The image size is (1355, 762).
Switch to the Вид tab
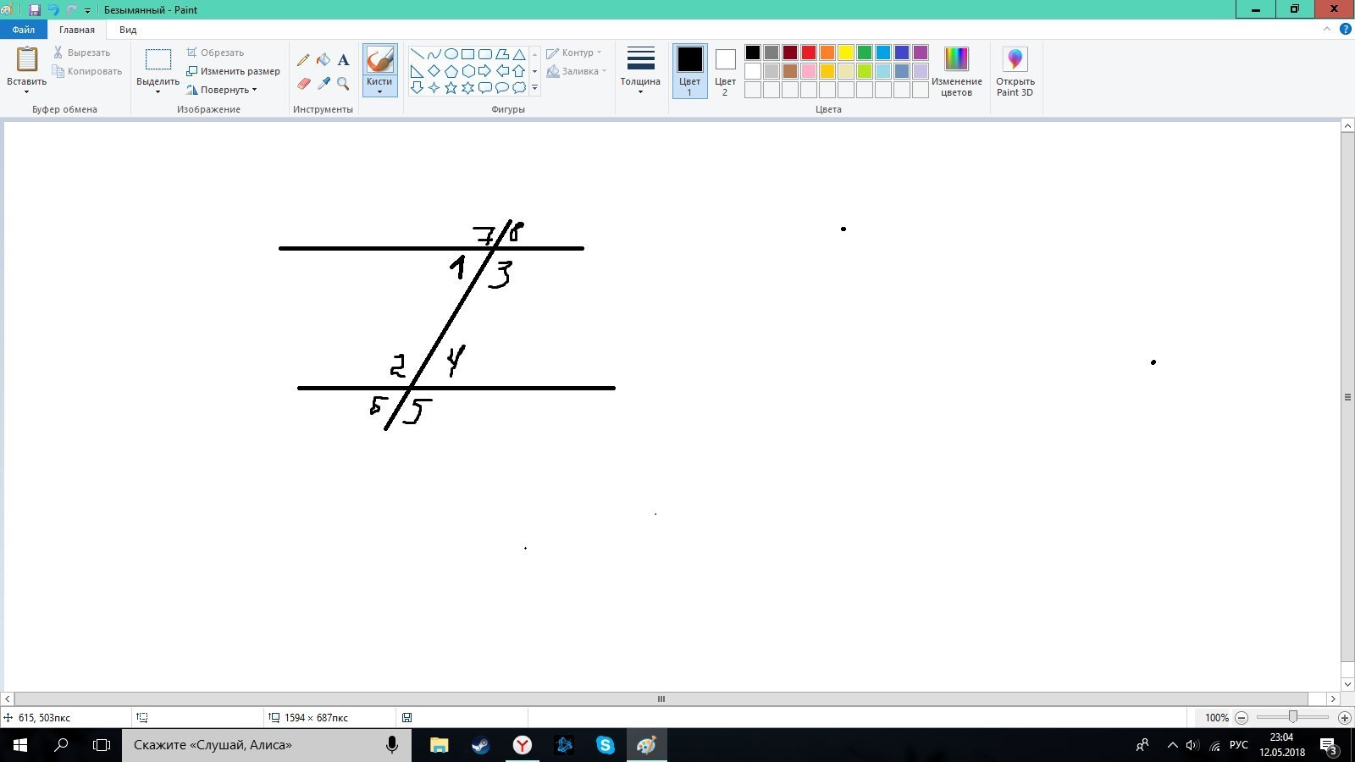coord(128,30)
